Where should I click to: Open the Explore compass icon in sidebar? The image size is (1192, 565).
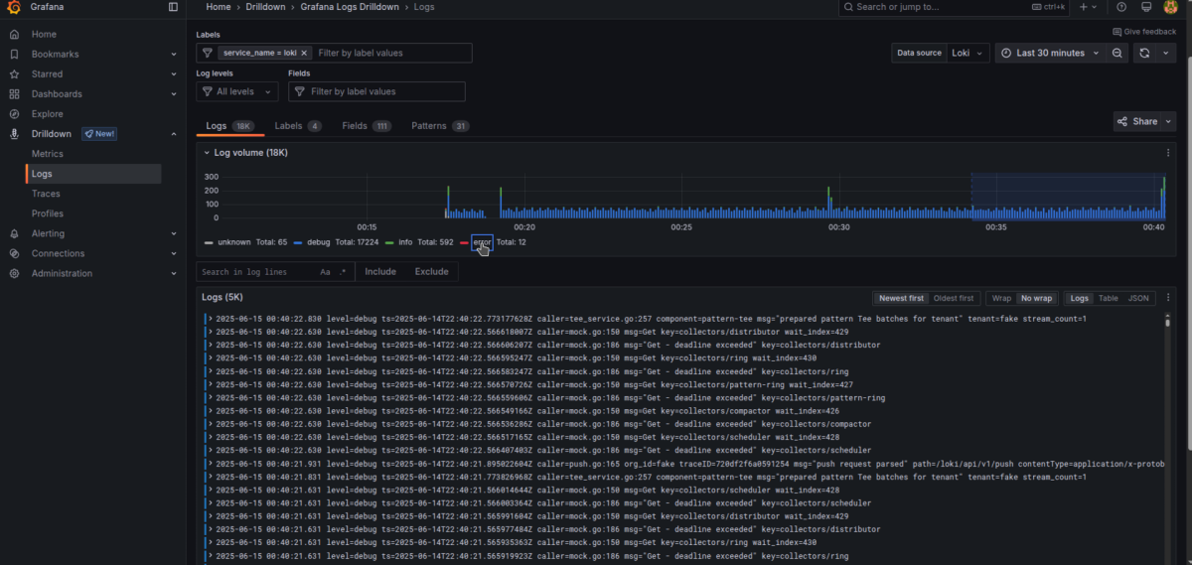tap(14, 114)
